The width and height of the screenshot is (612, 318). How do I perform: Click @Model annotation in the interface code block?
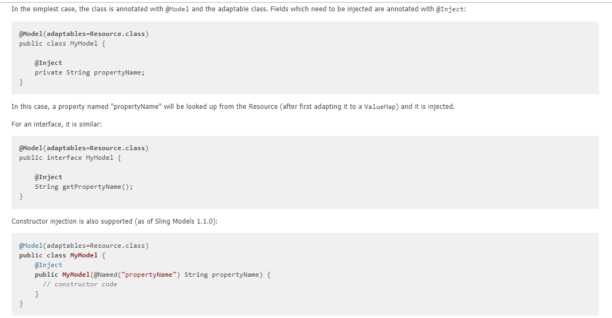point(84,148)
